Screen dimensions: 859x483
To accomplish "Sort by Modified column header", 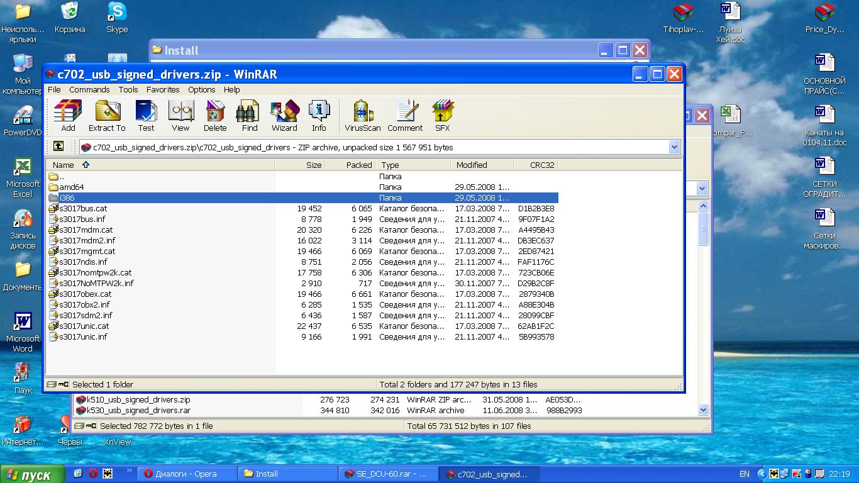I will tap(482, 165).
